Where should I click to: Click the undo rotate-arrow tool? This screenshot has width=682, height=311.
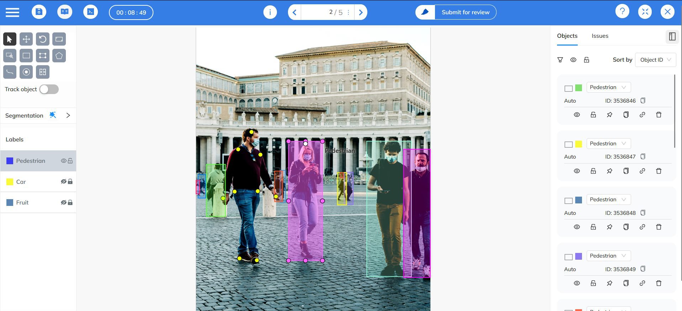coord(43,39)
